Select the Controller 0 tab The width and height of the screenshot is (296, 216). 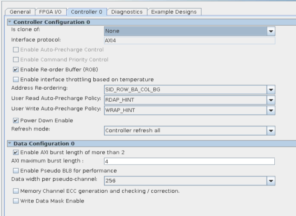click(87, 12)
